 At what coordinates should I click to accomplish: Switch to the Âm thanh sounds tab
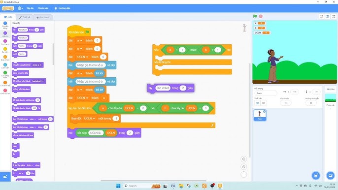(43, 17)
